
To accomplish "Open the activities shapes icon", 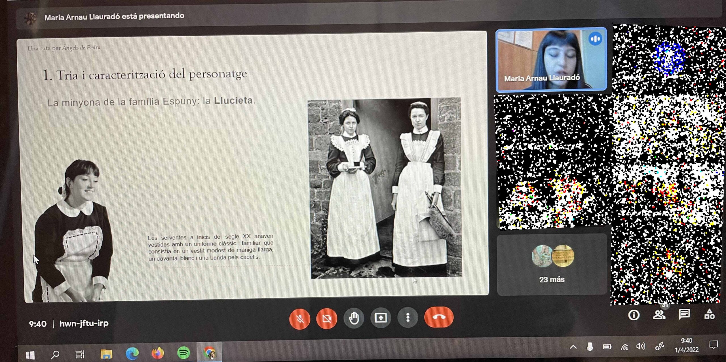I will [x=709, y=314].
